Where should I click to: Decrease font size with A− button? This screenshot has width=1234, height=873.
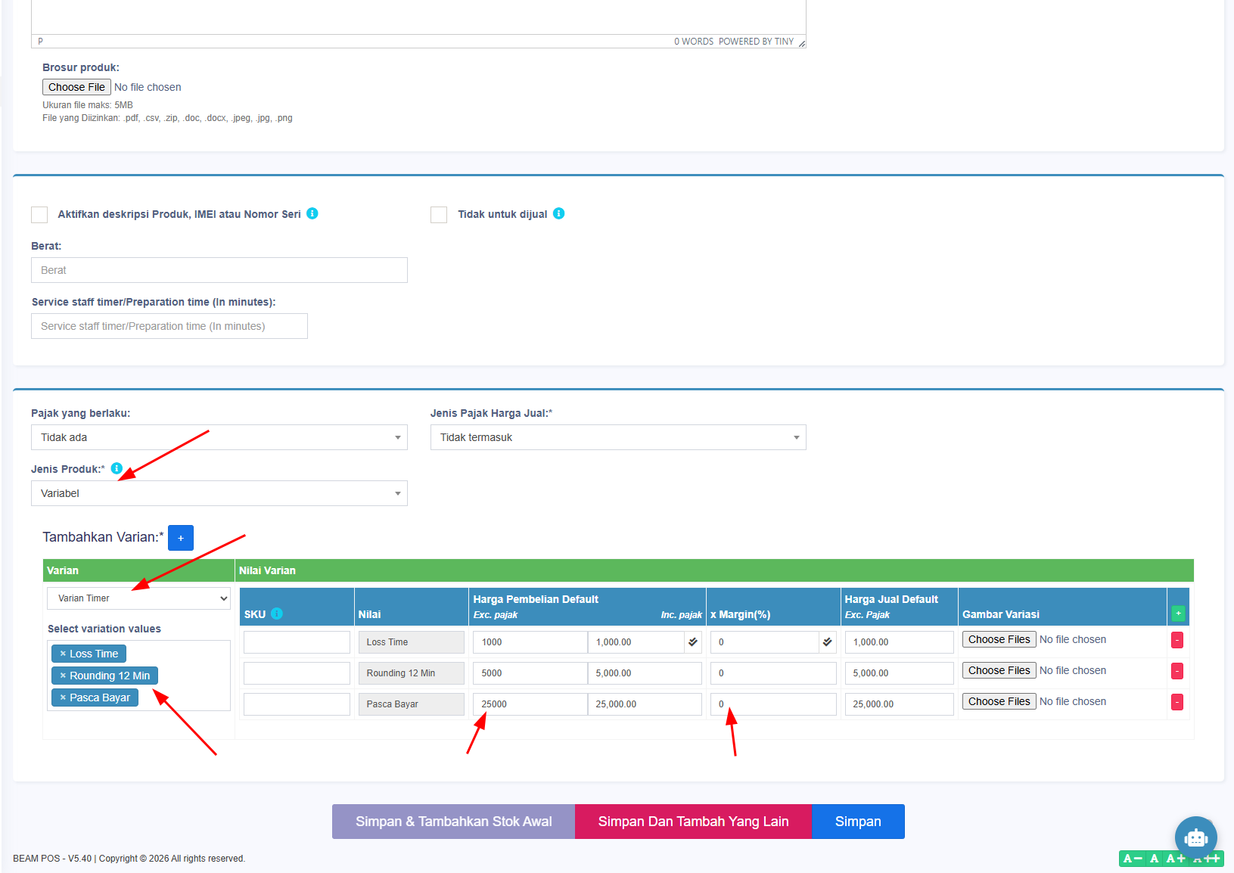[x=1133, y=859]
